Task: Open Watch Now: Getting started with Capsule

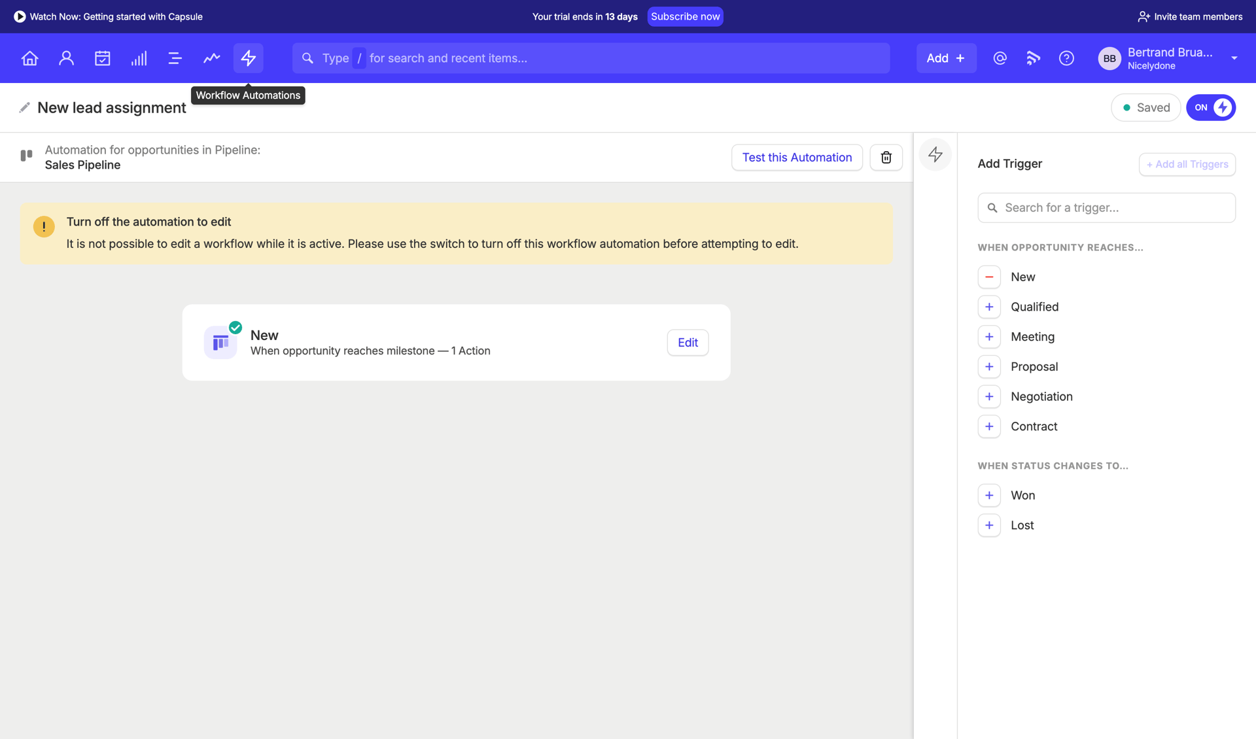Action: tap(108, 16)
